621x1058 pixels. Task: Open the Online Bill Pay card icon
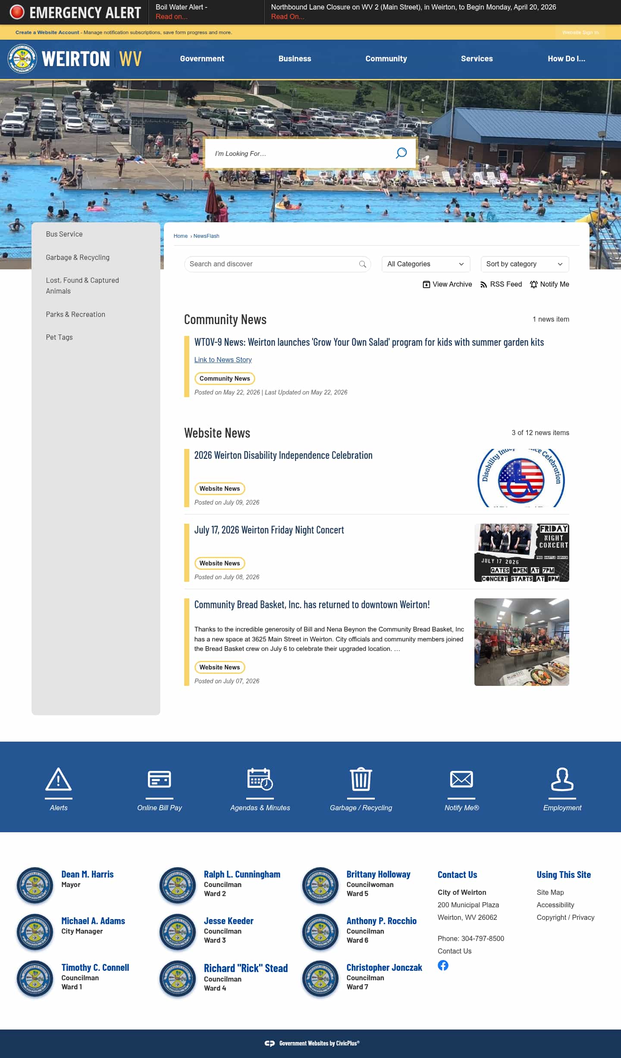coord(160,779)
